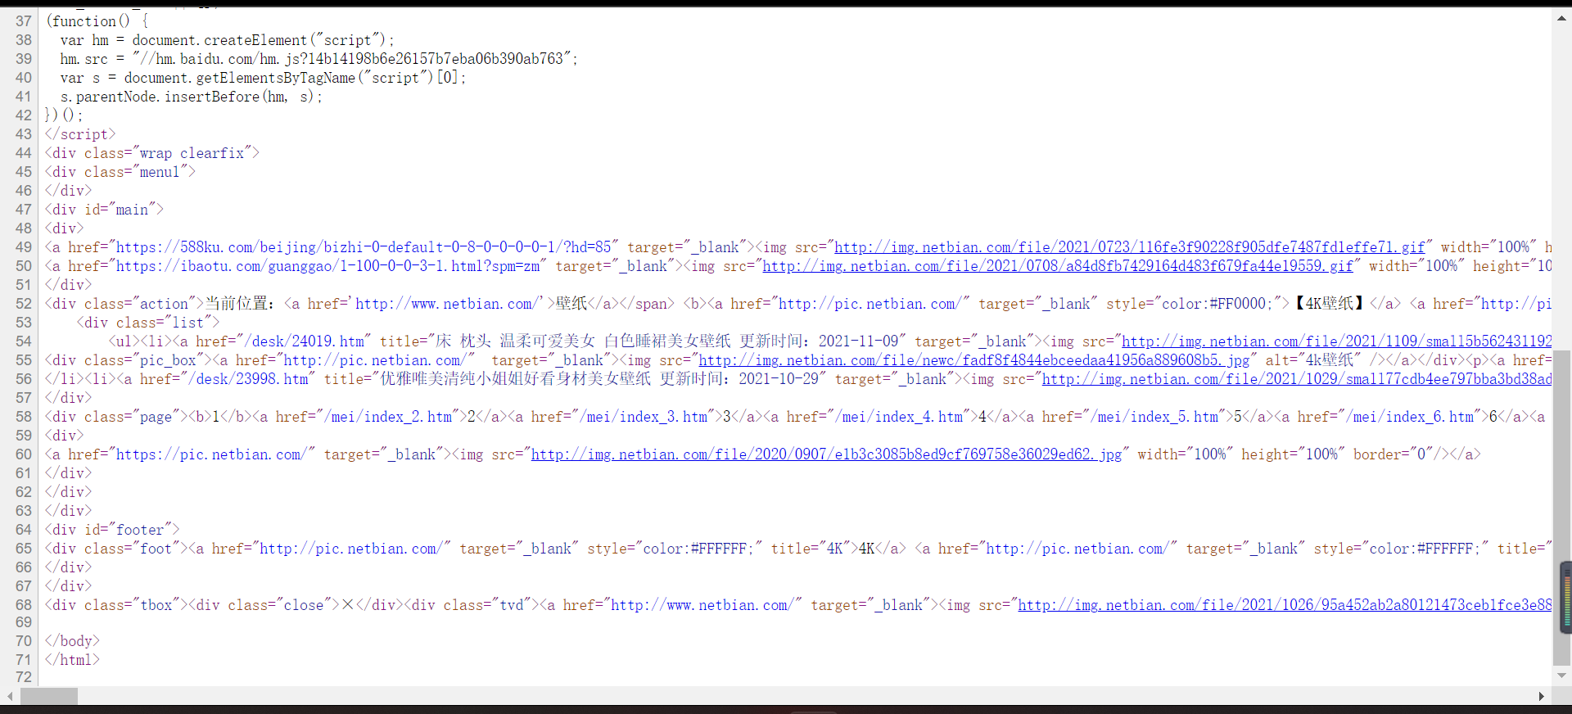Open the https://pic.netbian.com/ href on line 60
Image resolution: width=1572 pixels, height=714 pixels.
pyautogui.click(x=212, y=454)
